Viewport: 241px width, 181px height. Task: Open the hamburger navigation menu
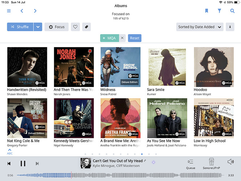tap(9, 11)
